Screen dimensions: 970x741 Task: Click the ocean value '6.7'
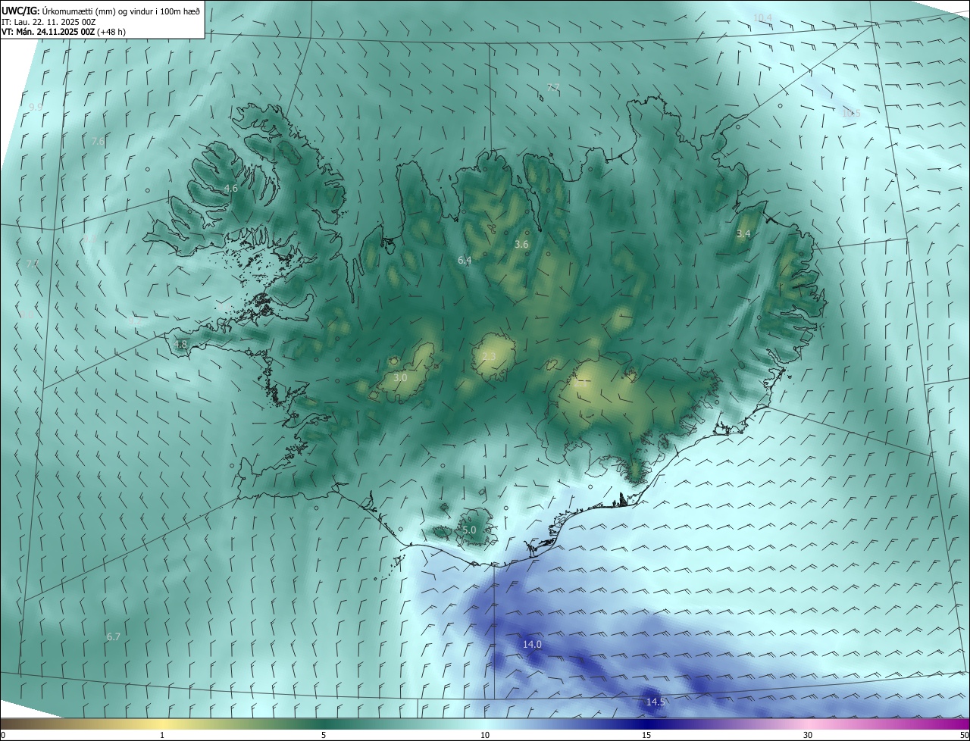[113, 636]
